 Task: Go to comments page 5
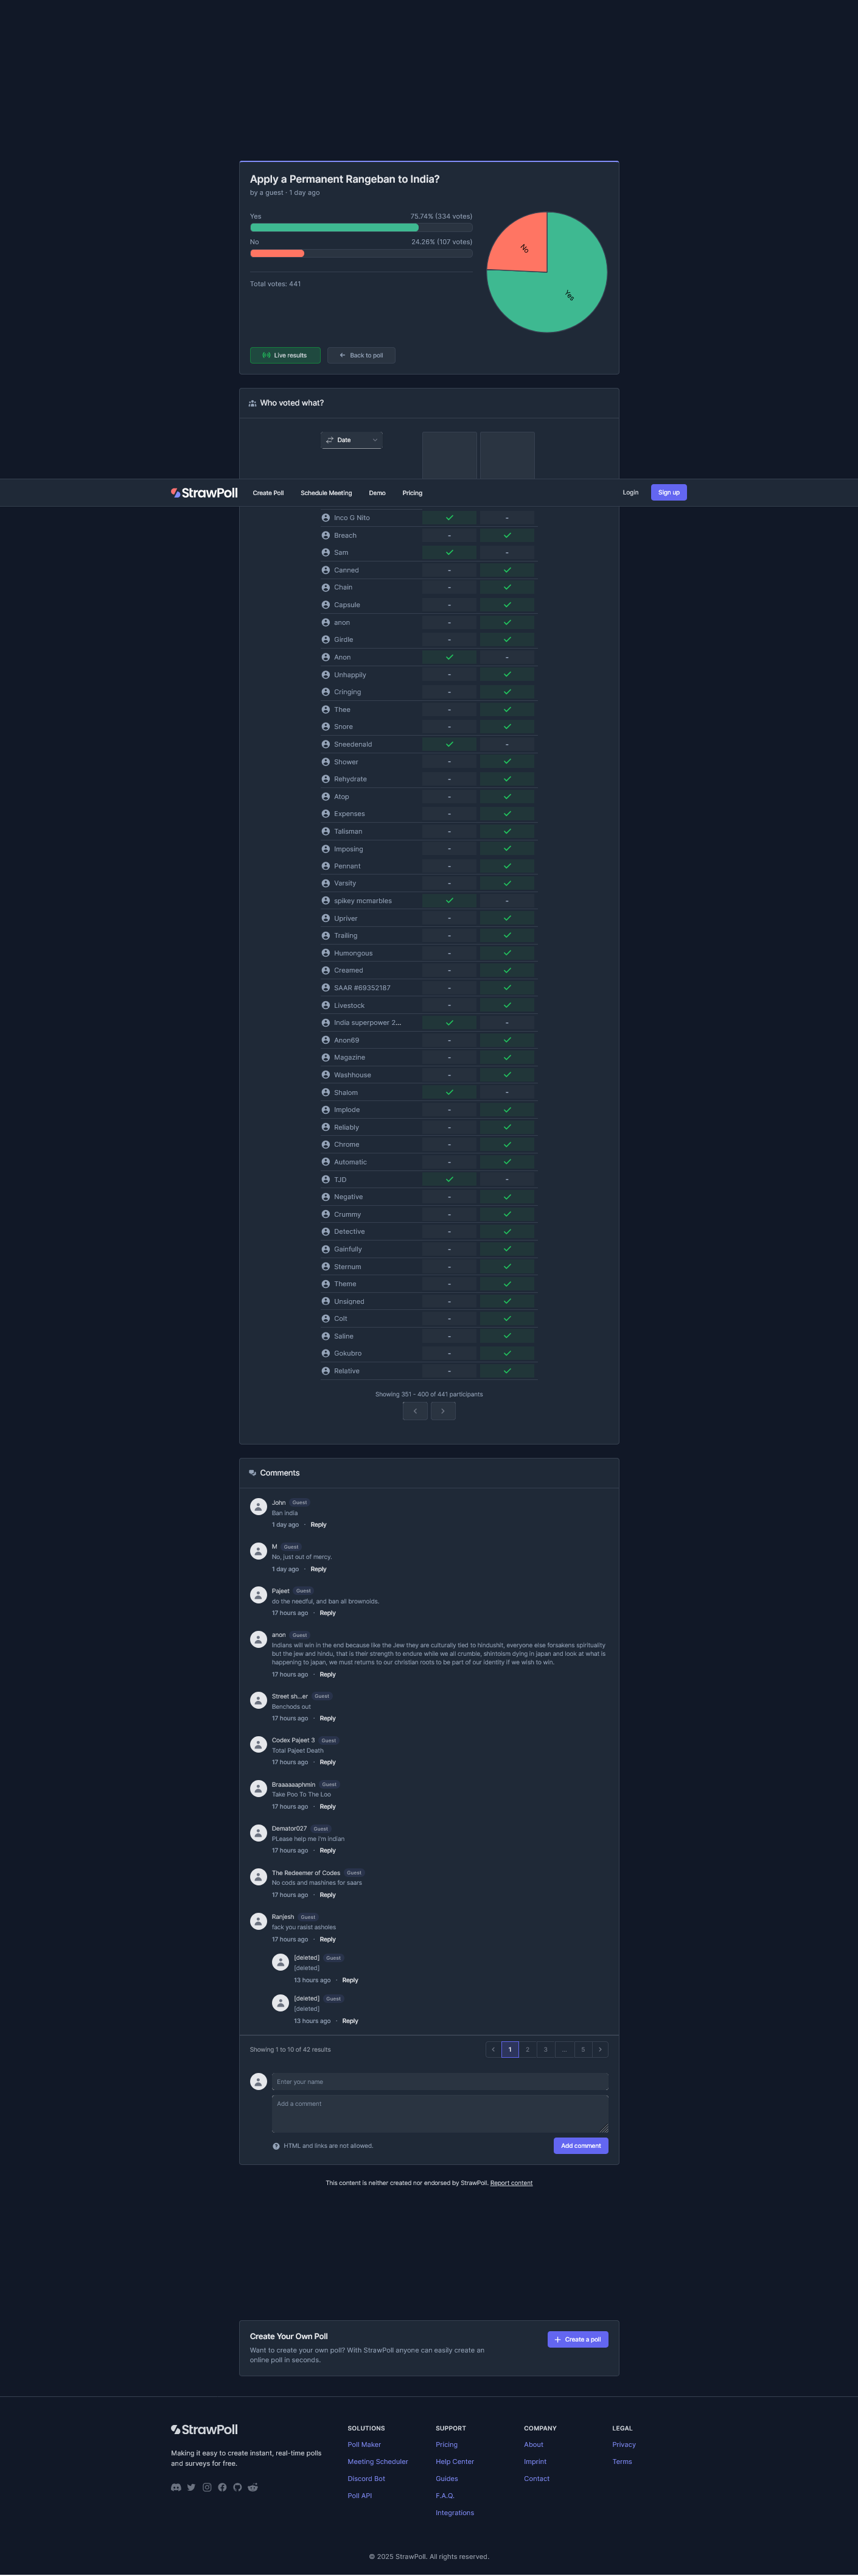[x=582, y=2049]
